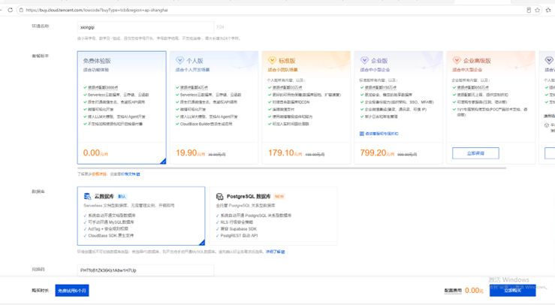Image resolution: width=555 pixels, height=305 pixels.
Task: Click the red diamond icon next to 企业高级版
Action: coord(457,60)
